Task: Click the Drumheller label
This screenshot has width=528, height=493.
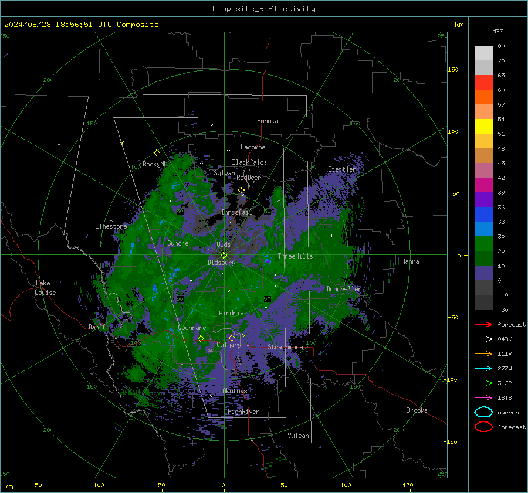Action: pos(343,289)
